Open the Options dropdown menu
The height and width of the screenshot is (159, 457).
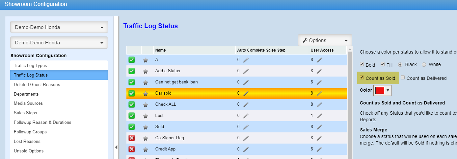[325, 40]
